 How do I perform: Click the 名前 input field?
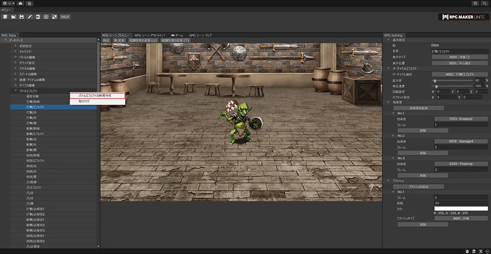coord(459,52)
